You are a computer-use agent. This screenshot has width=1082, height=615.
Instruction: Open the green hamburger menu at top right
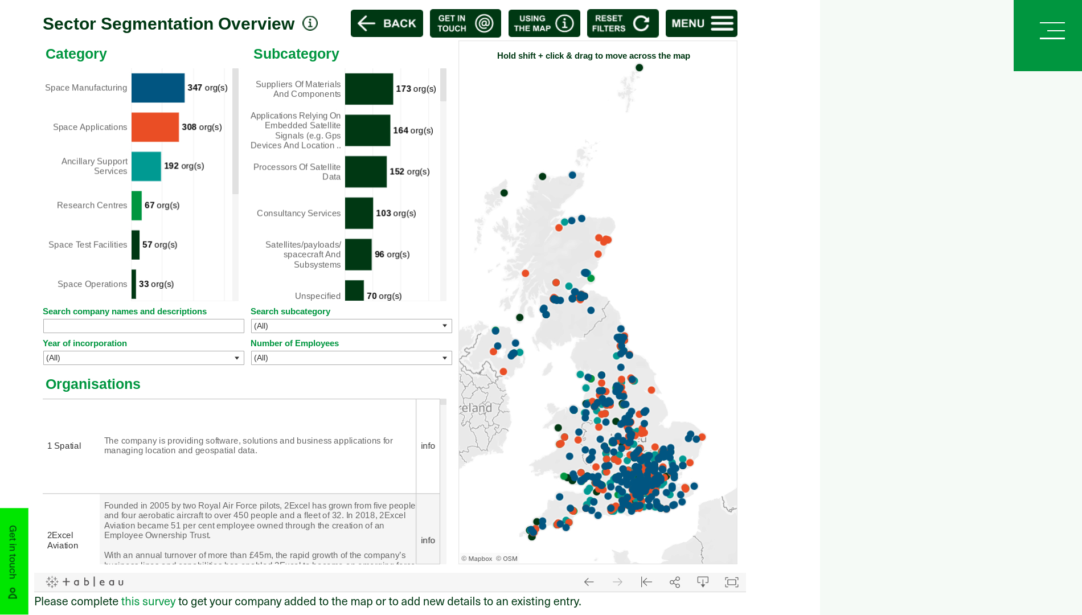pyautogui.click(x=1052, y=30)
